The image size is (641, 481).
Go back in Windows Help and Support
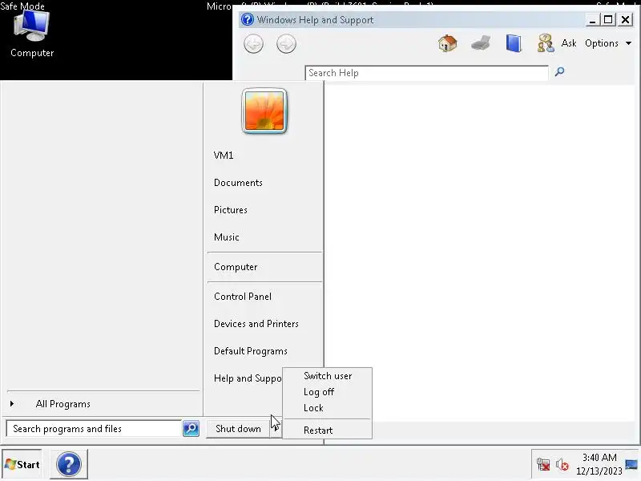[x=253, y=44]
